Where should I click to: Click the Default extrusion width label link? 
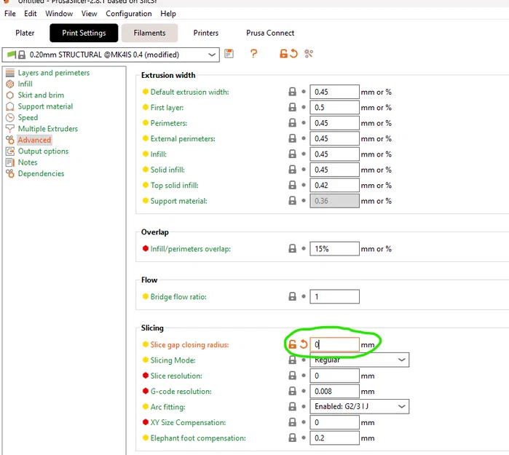[x=189, y=92]
